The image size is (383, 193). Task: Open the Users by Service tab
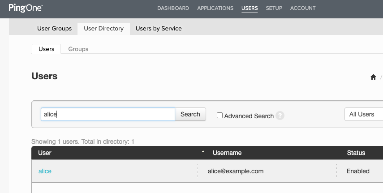pyautogui.click(x=159, y=28)
